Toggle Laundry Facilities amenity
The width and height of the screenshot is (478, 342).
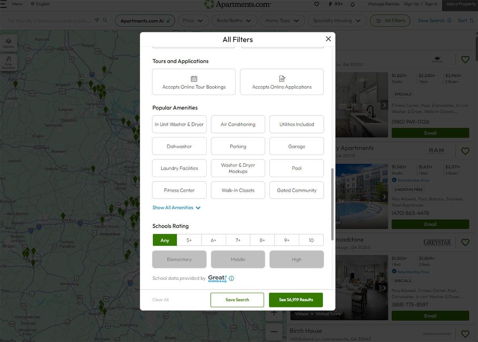point(179,168)
